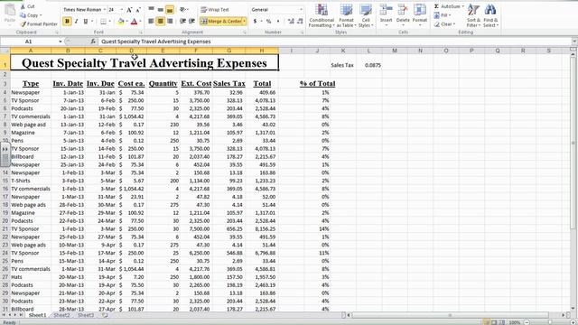Toggle Align Text Right

pyautogui.click(x=170, y=22)
